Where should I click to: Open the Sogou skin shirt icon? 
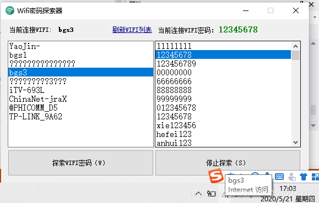pos(304,177)
